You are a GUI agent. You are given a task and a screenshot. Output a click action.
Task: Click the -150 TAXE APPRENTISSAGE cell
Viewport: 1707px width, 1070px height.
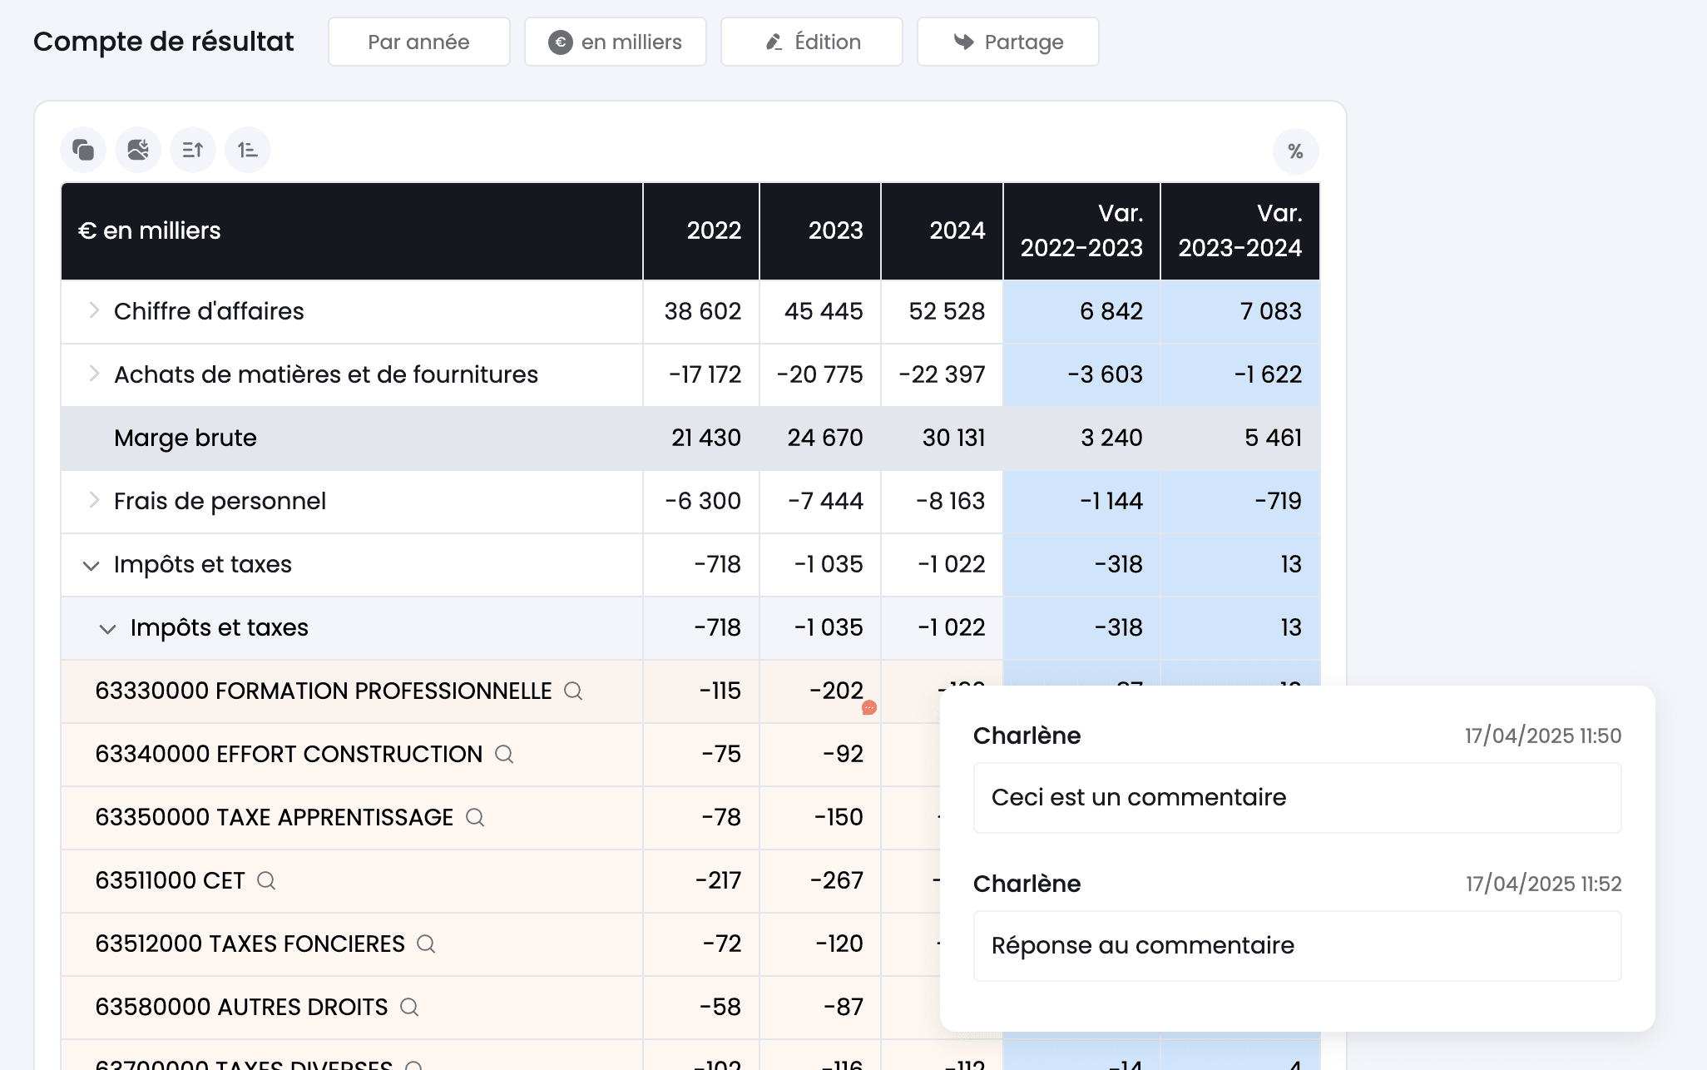[x=820, y=817]
